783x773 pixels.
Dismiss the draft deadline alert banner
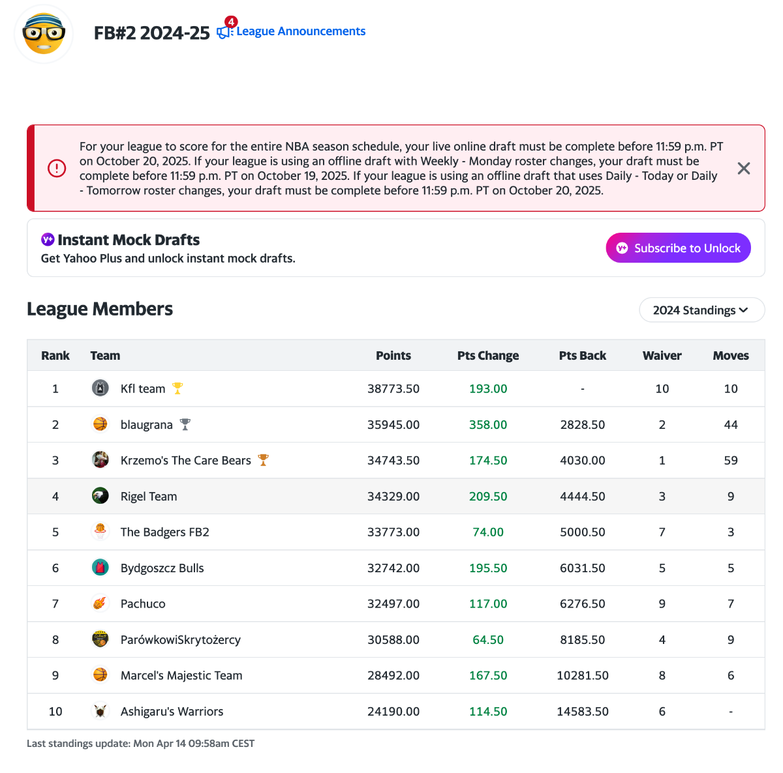[x=743, y=168]
